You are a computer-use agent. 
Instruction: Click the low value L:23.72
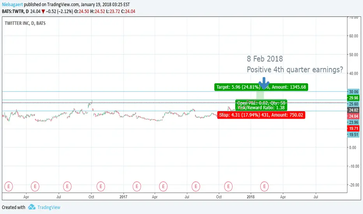click(113, 11)
